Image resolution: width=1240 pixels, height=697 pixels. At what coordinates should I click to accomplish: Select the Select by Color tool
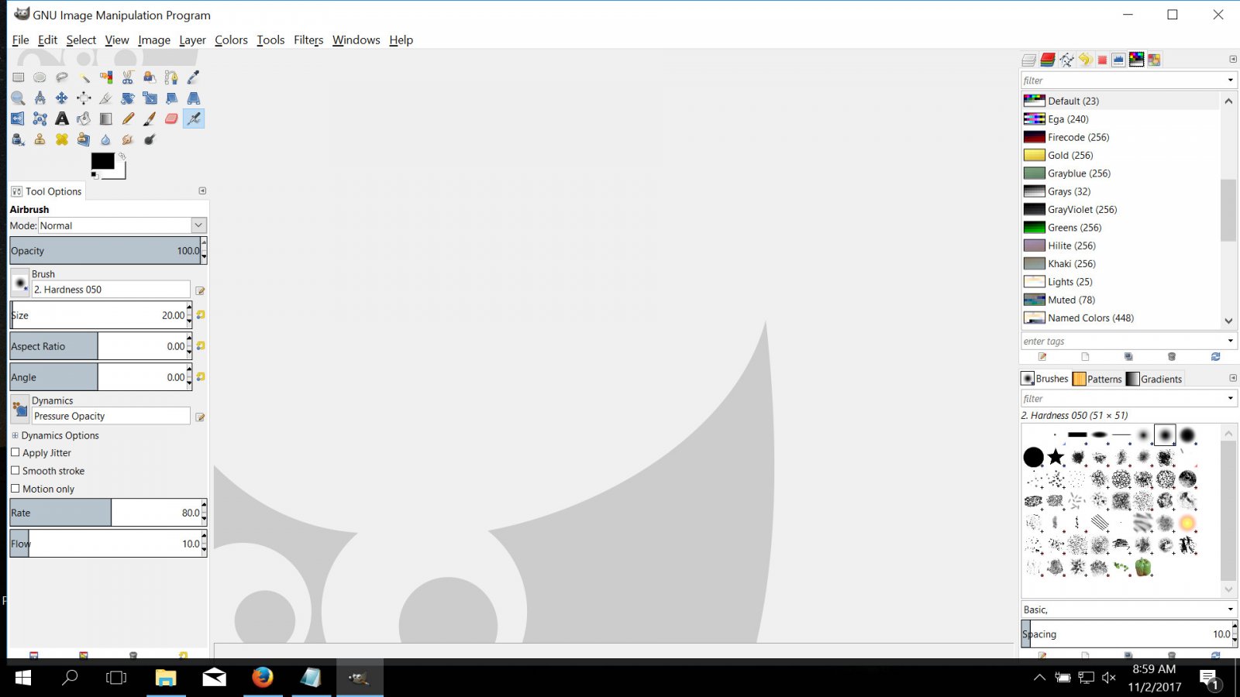click(106, 77)
